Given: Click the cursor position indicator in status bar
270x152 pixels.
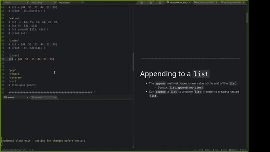Looking at the screenshot, I should pyautogui.click(x=25, y=150).
